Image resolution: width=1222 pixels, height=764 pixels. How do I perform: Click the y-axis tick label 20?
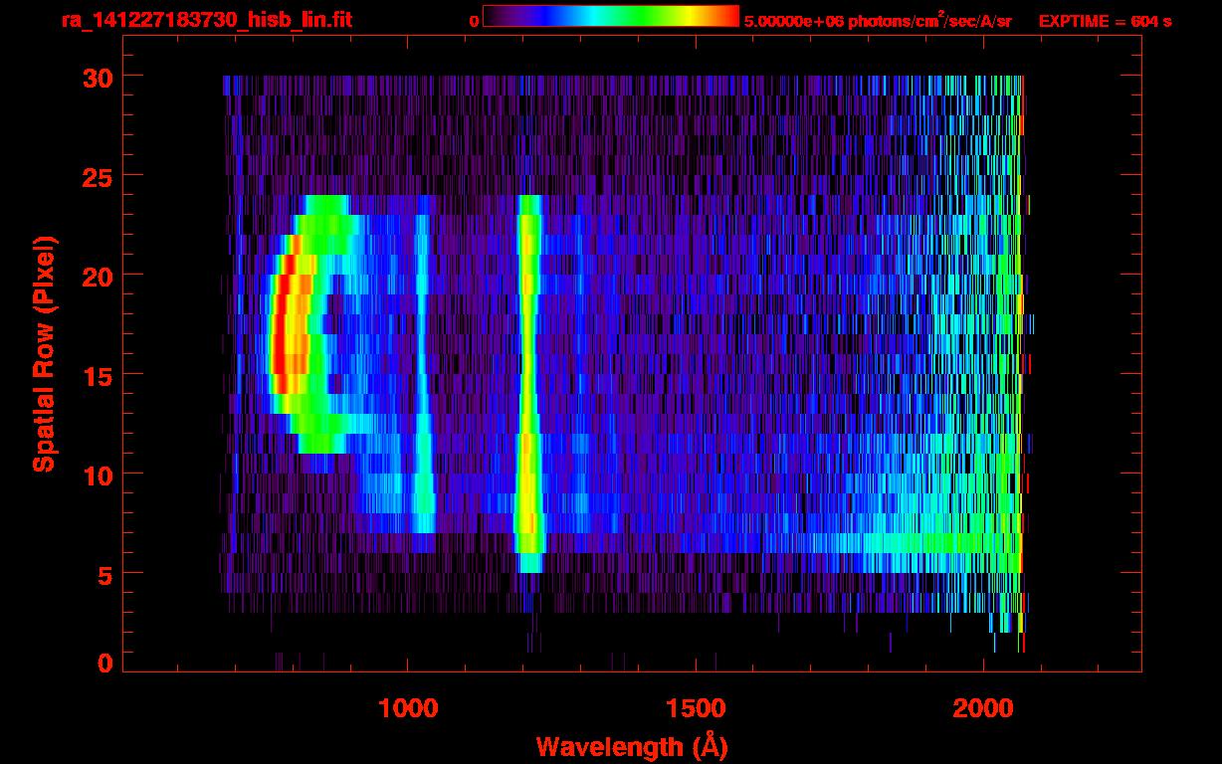[x=96, y=276]
